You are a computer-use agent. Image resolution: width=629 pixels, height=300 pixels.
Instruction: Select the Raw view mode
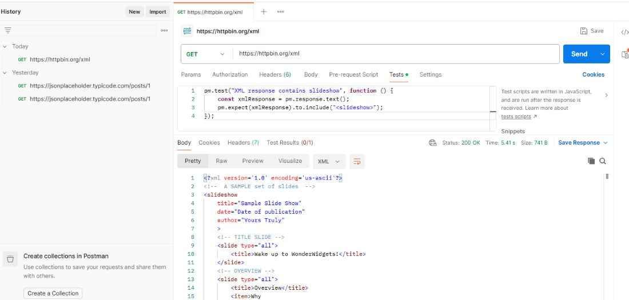[x=221, y=161]
